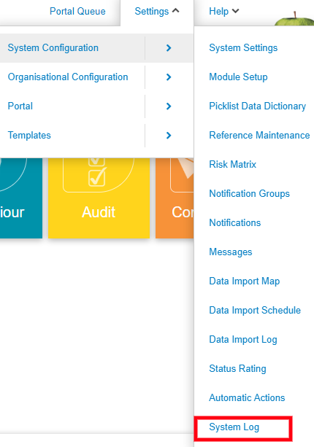Open Module Setup page

(238, 77)
